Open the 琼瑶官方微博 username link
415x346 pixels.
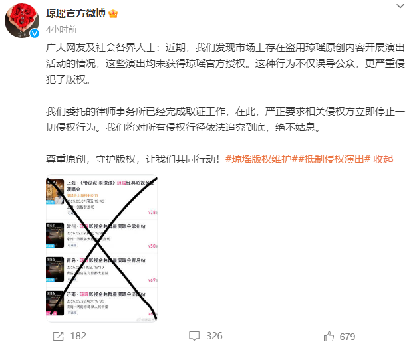coord(76,13)
